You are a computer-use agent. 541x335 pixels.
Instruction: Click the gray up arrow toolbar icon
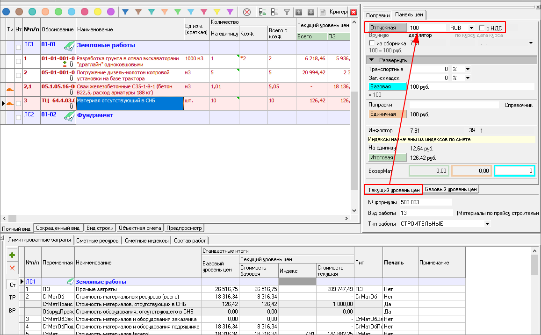[x=299, y=12]
